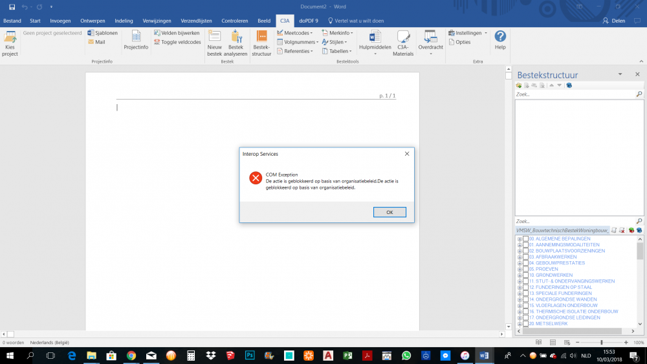This screenshot has width=647, height=364.
Task: Open C3A-Materials from the ribbon
Action: 402,43
